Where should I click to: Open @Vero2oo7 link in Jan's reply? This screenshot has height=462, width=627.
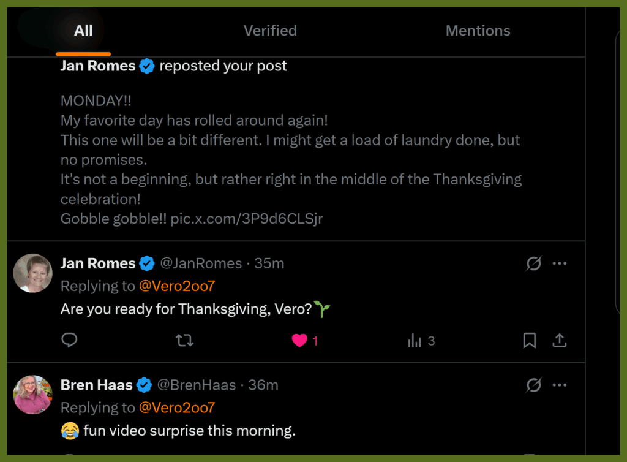point(177,286)
